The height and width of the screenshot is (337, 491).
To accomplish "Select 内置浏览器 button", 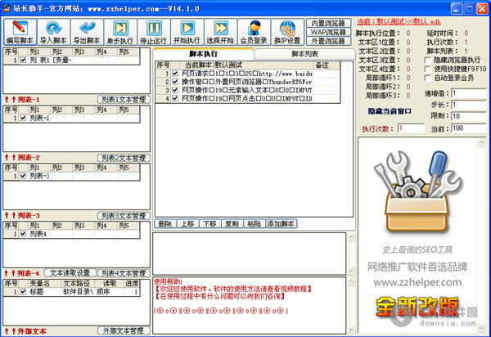I will click(328, 23).
